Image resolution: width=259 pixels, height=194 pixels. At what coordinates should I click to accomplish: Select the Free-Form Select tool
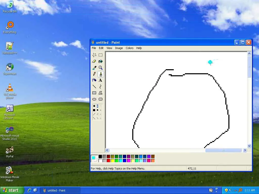click(x=94, y=55)
